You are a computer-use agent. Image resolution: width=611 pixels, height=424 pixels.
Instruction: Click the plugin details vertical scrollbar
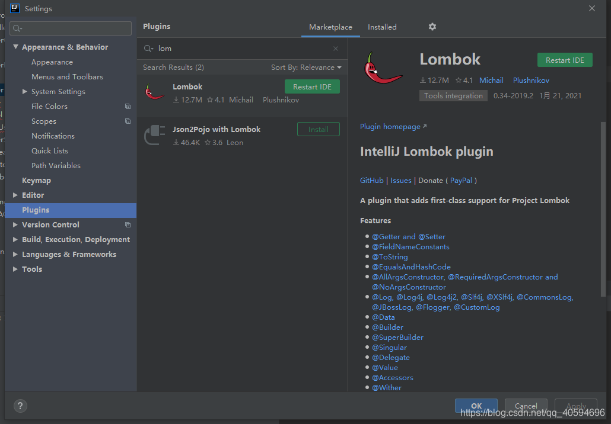point(603,209)
